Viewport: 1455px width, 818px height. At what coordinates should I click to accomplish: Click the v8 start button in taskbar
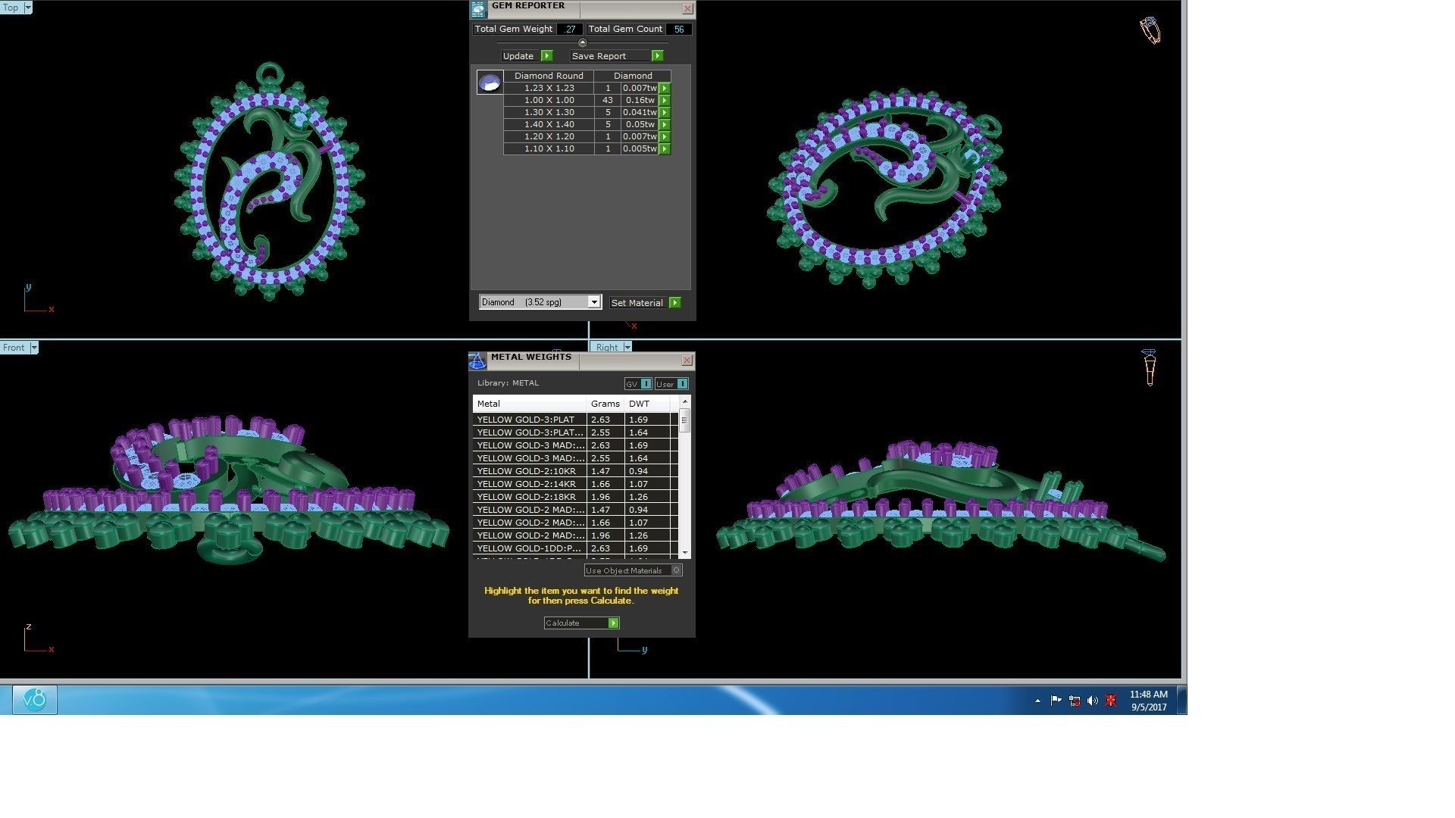[35, 699]
